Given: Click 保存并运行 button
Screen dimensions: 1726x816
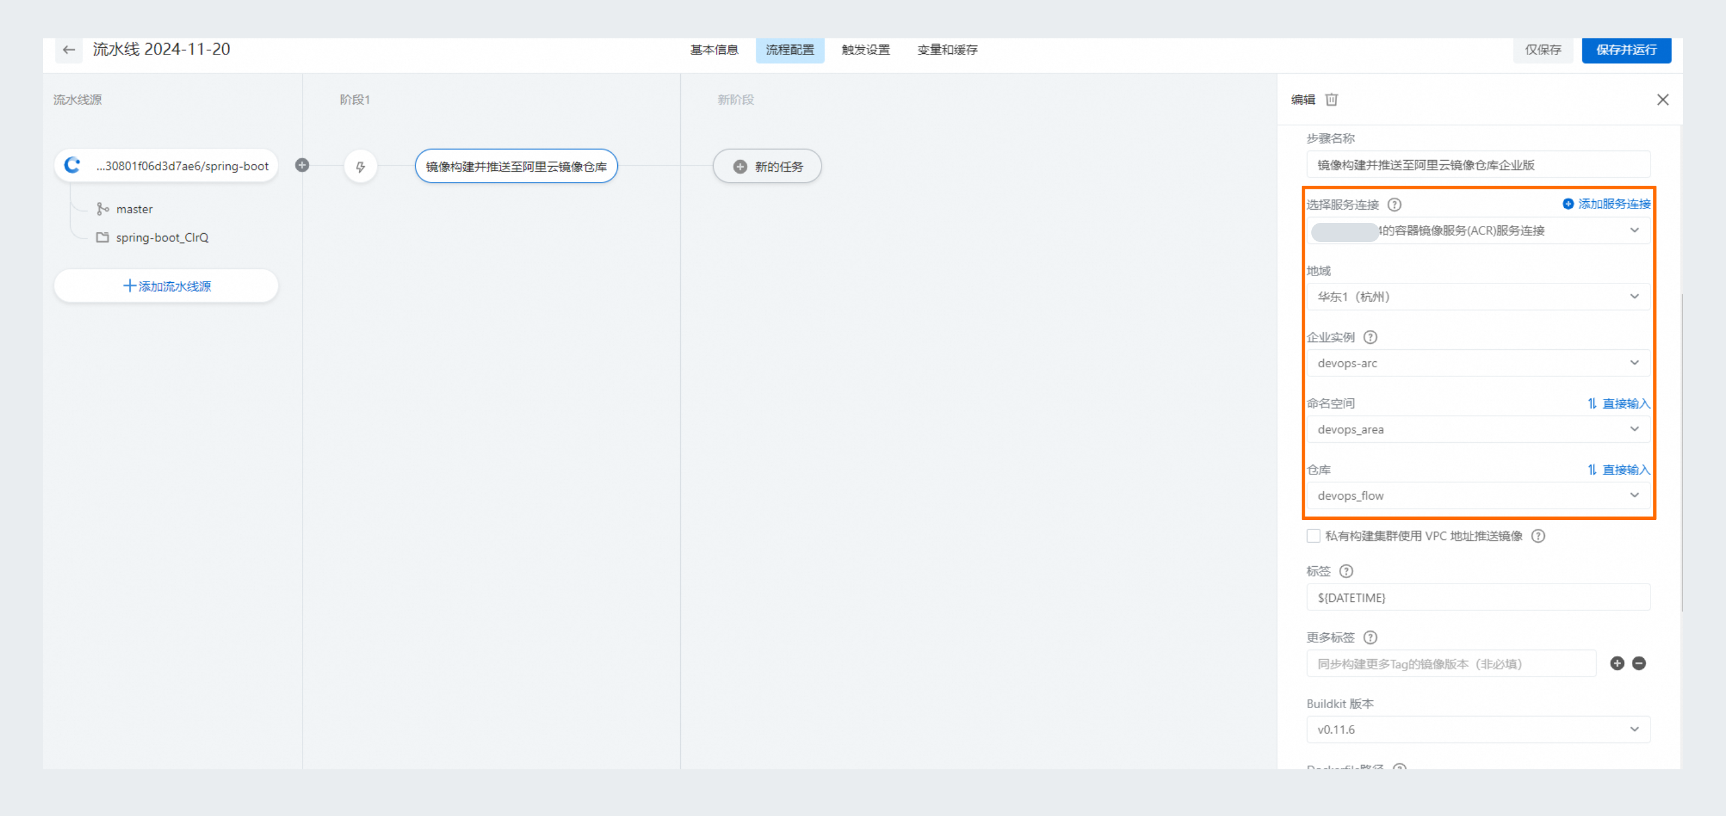Looking at the screenshot, I should [x=1626, y=50].
